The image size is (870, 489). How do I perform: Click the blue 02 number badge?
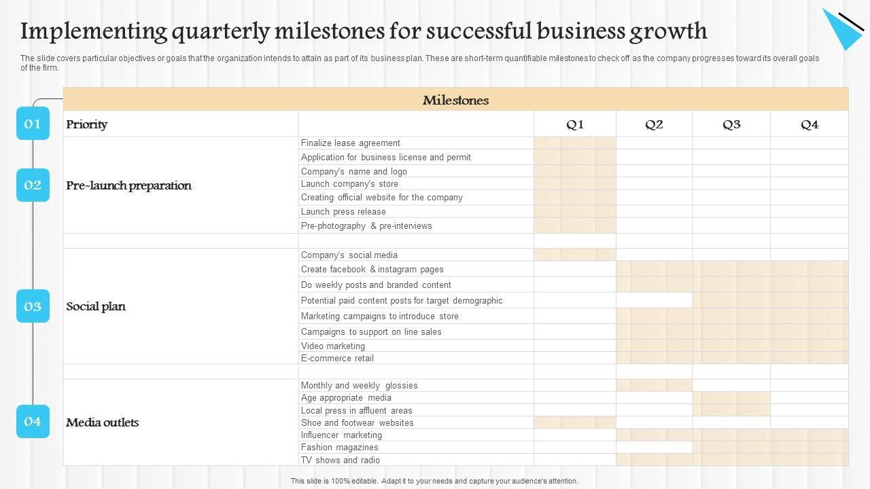click(x=33, y=185)
